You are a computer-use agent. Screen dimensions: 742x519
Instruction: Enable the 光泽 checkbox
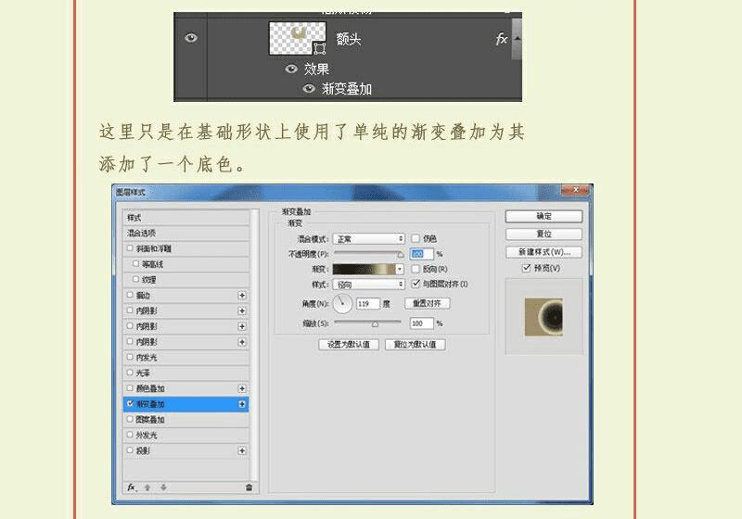[x=130, y=373]
